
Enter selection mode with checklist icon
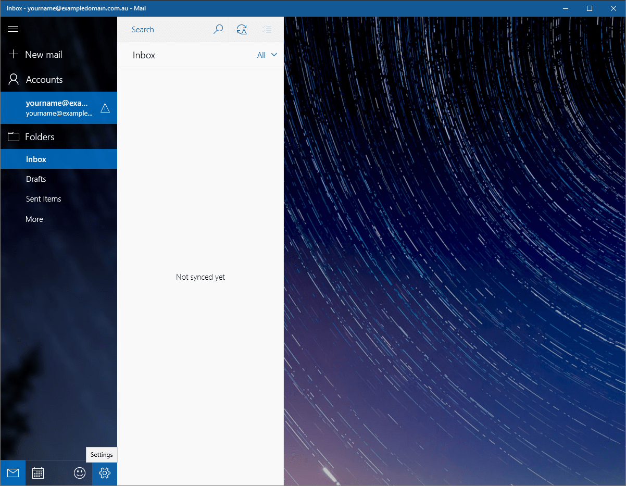click(267, 30)
